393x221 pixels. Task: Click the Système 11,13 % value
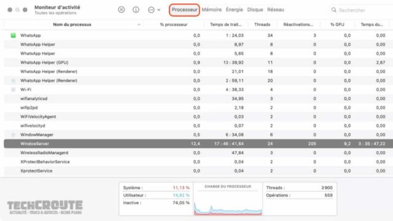click(181, 188)
